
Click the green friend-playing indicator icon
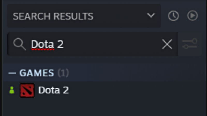pyautogui.click(x=12, y=90)
